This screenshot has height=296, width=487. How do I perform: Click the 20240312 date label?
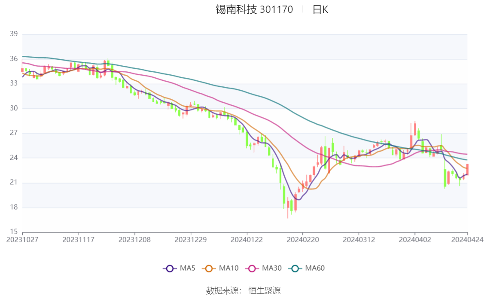pyautogui.click(x=359, y=240)
